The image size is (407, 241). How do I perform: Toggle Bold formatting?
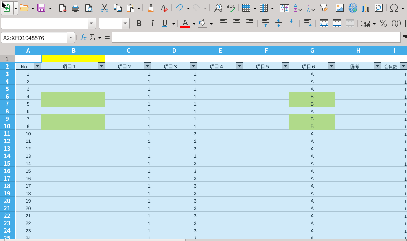pos(139,24)
